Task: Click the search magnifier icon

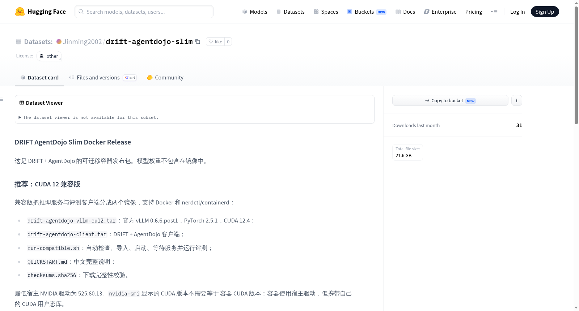Action: tap(81, 12)
